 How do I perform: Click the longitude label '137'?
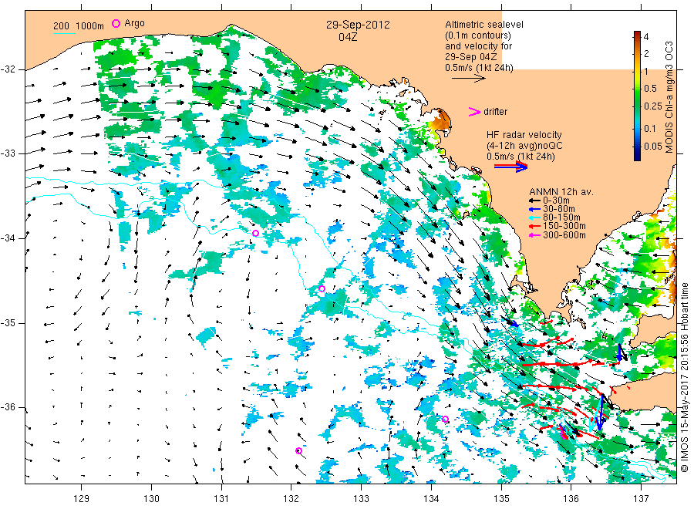pos(642,499)
